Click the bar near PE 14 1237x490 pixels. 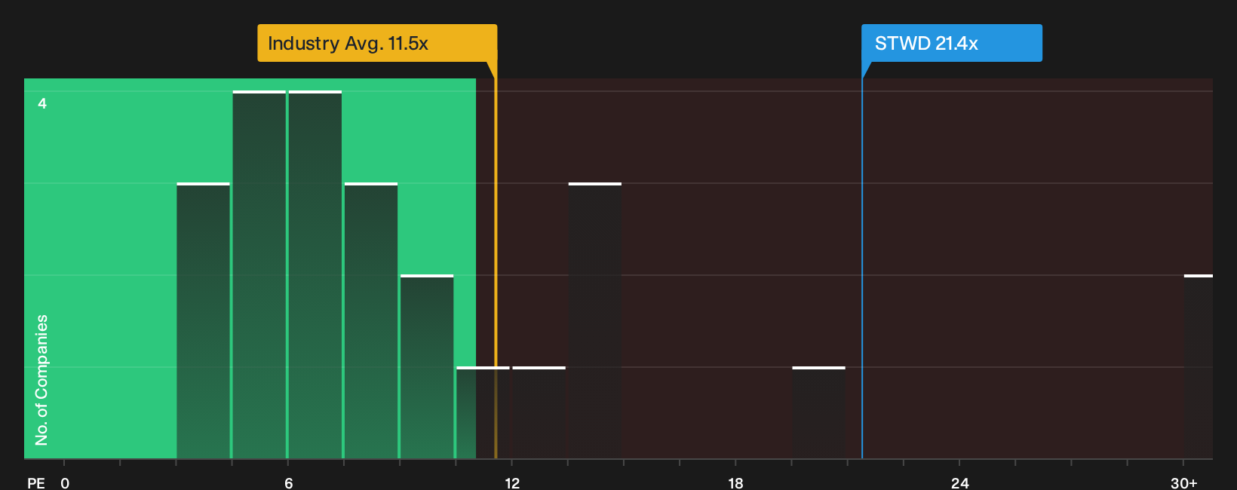click(x=595, y=320)
